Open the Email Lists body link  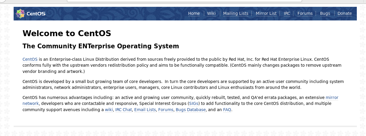[x=145, y=110]
